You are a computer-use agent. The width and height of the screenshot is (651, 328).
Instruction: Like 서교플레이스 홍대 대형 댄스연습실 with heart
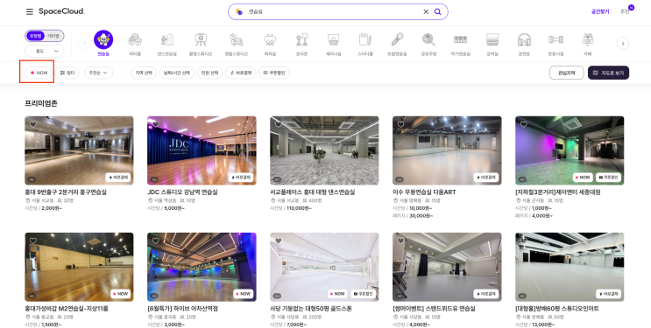[x=278, y=124]
